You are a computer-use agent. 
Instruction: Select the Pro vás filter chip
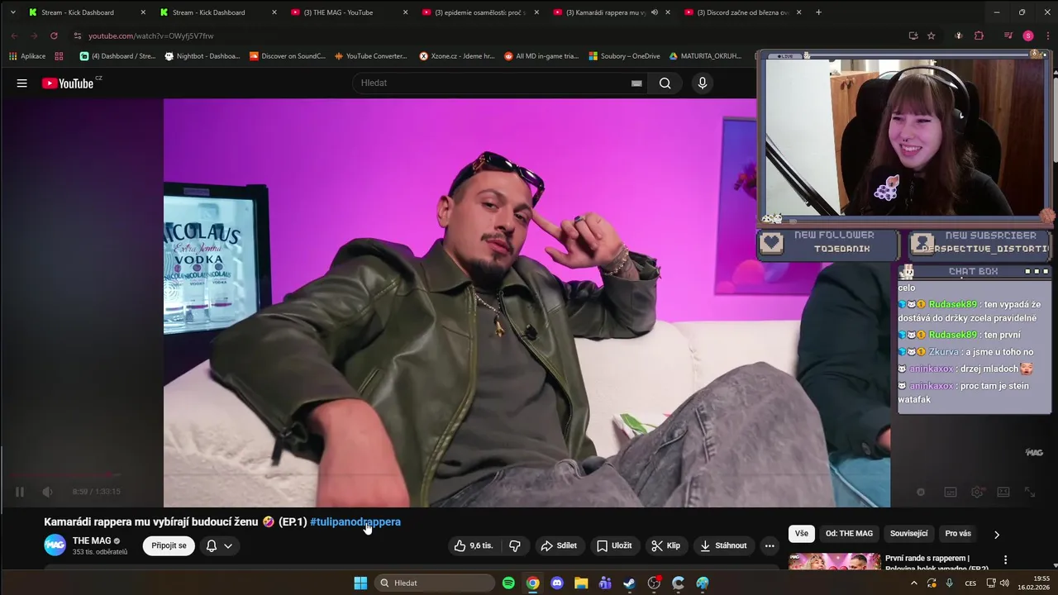click(958, 533)
